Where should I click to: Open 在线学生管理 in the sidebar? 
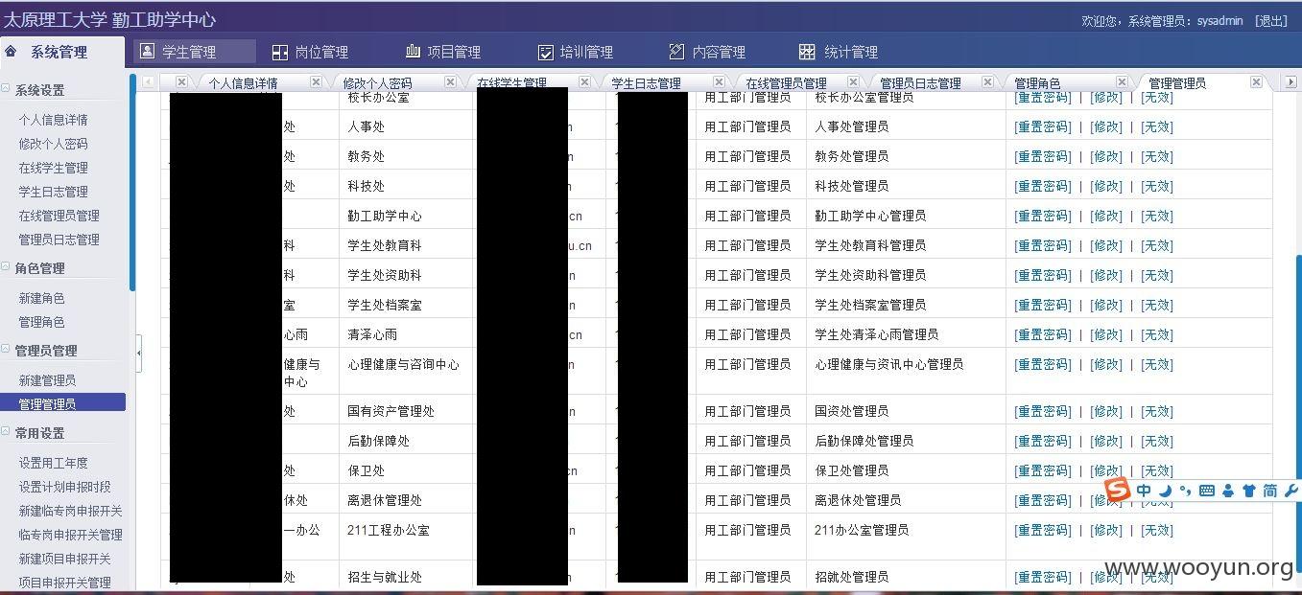pos(53,168)
